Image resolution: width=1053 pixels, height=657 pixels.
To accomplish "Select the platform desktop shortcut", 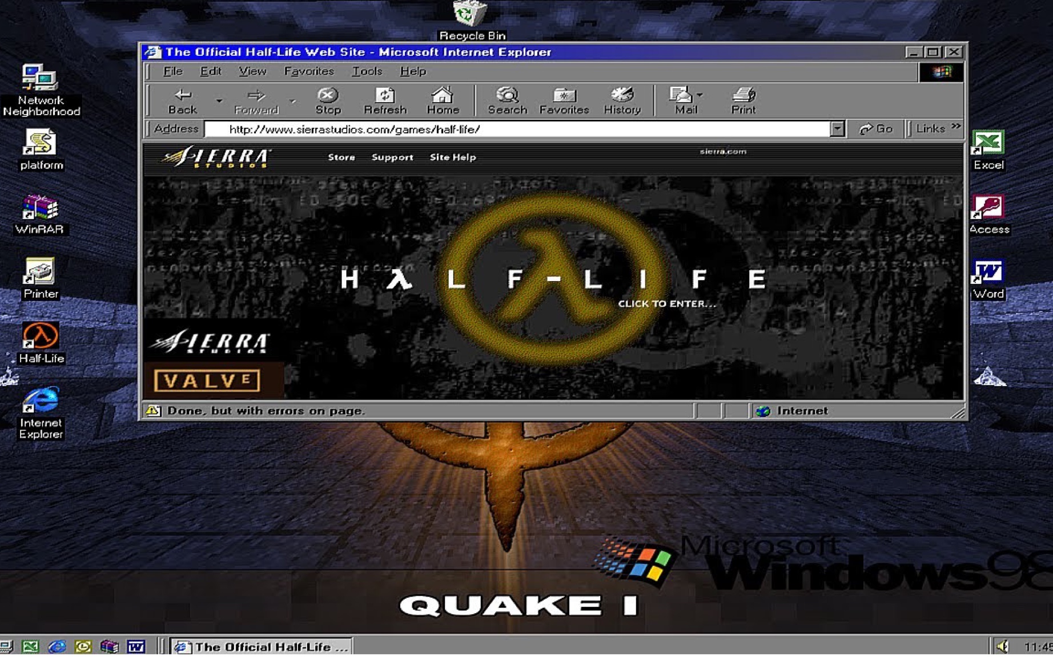I will point(41,149).
